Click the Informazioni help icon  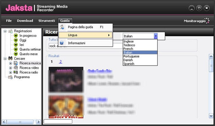click(x=62, y=43)
